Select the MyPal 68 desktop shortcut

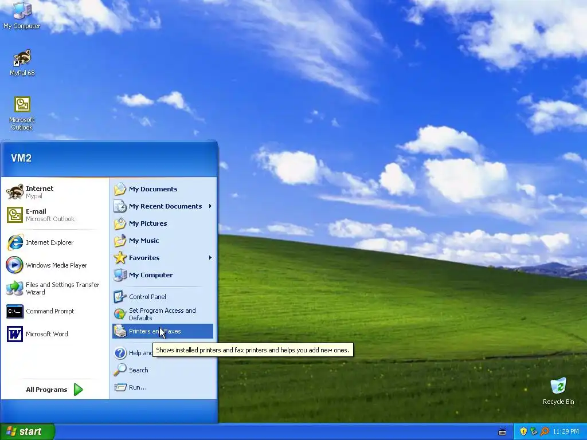coord(22,62)
